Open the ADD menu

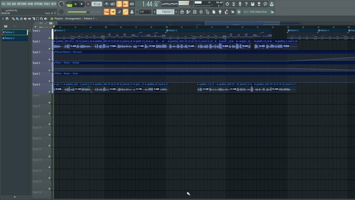(x=14, y=4)
